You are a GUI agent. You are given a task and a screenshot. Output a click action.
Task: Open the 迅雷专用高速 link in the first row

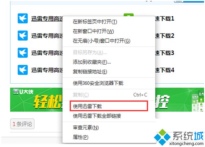[x=47, y=19]
